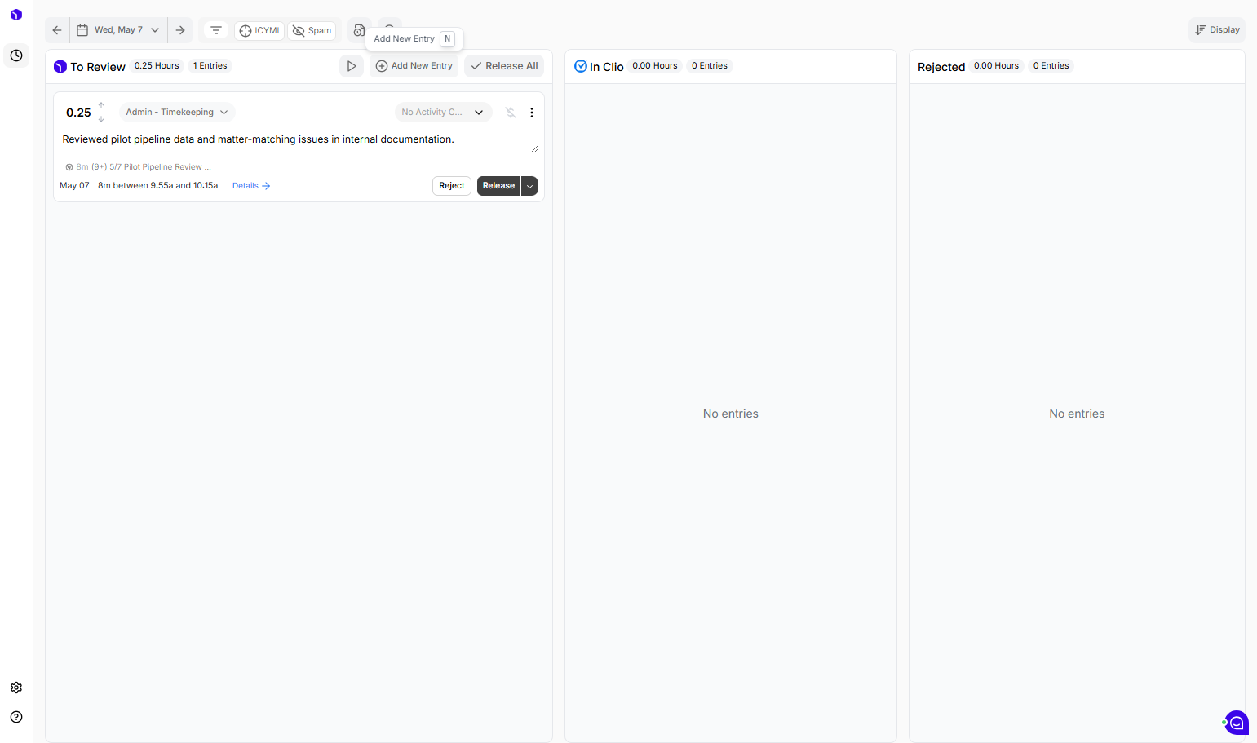Click the 8m between 9:55a and 10:15a text
Screen dimensions: 1257x743
158,186
